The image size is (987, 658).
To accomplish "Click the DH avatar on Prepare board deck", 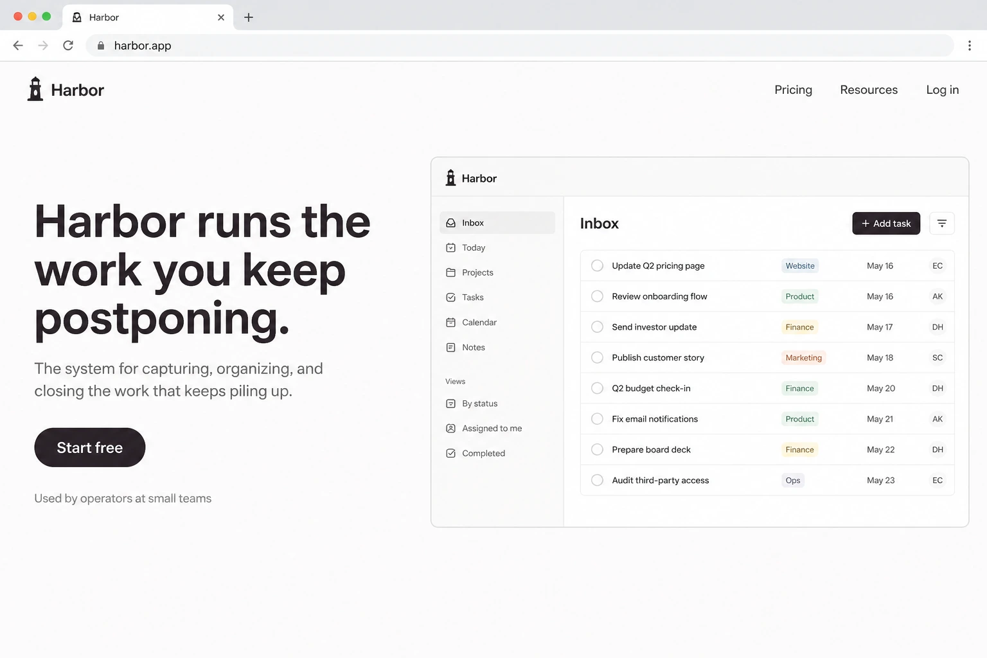I will pyautogui.click(x=938, y=450).
